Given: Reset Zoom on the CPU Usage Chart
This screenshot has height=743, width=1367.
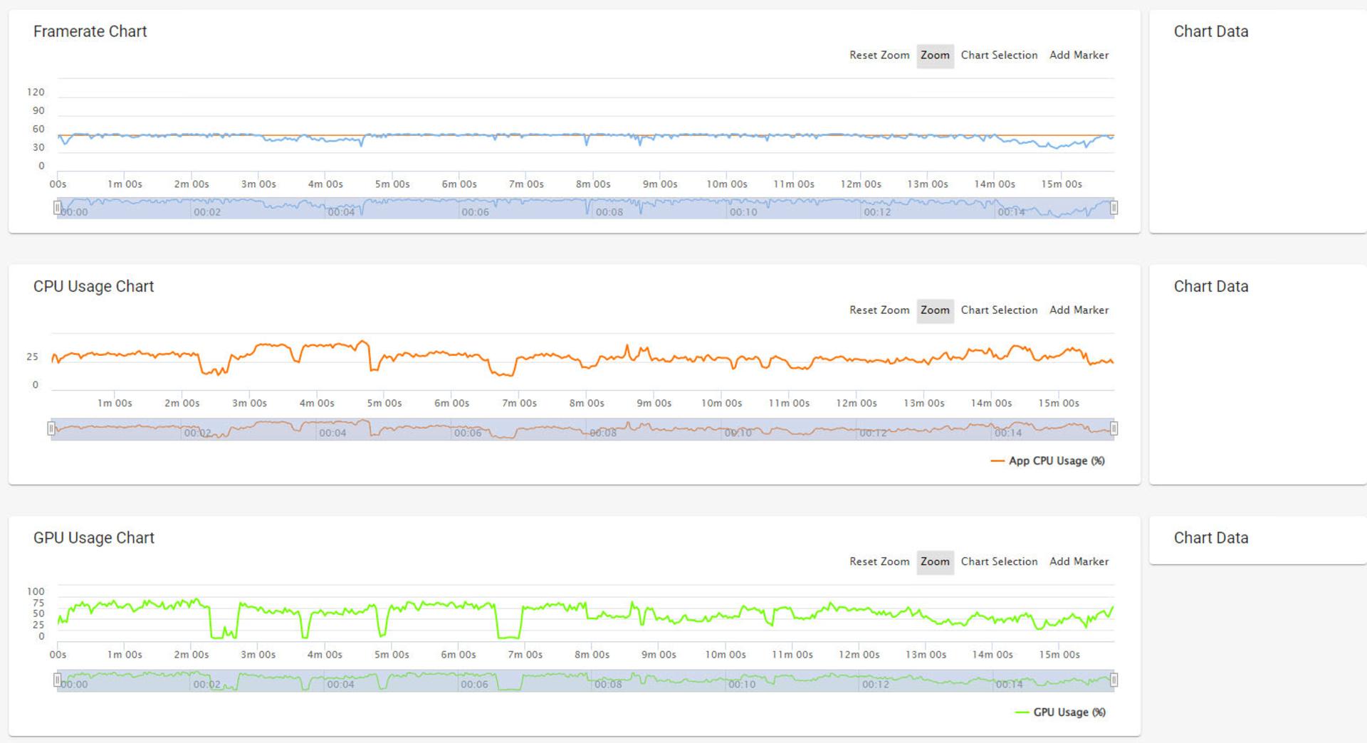Looking at the screenshot, I should point(879,310).
